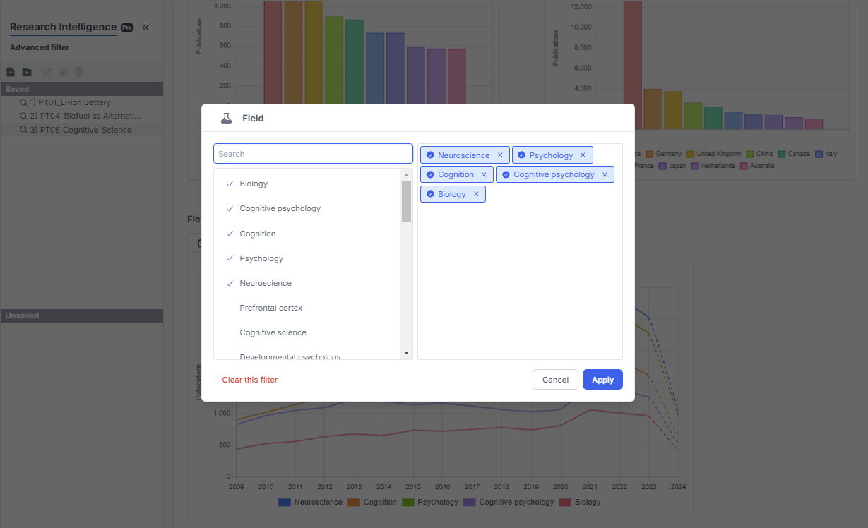
Task: Click the trash delete icon
Action: click(79, 72)
